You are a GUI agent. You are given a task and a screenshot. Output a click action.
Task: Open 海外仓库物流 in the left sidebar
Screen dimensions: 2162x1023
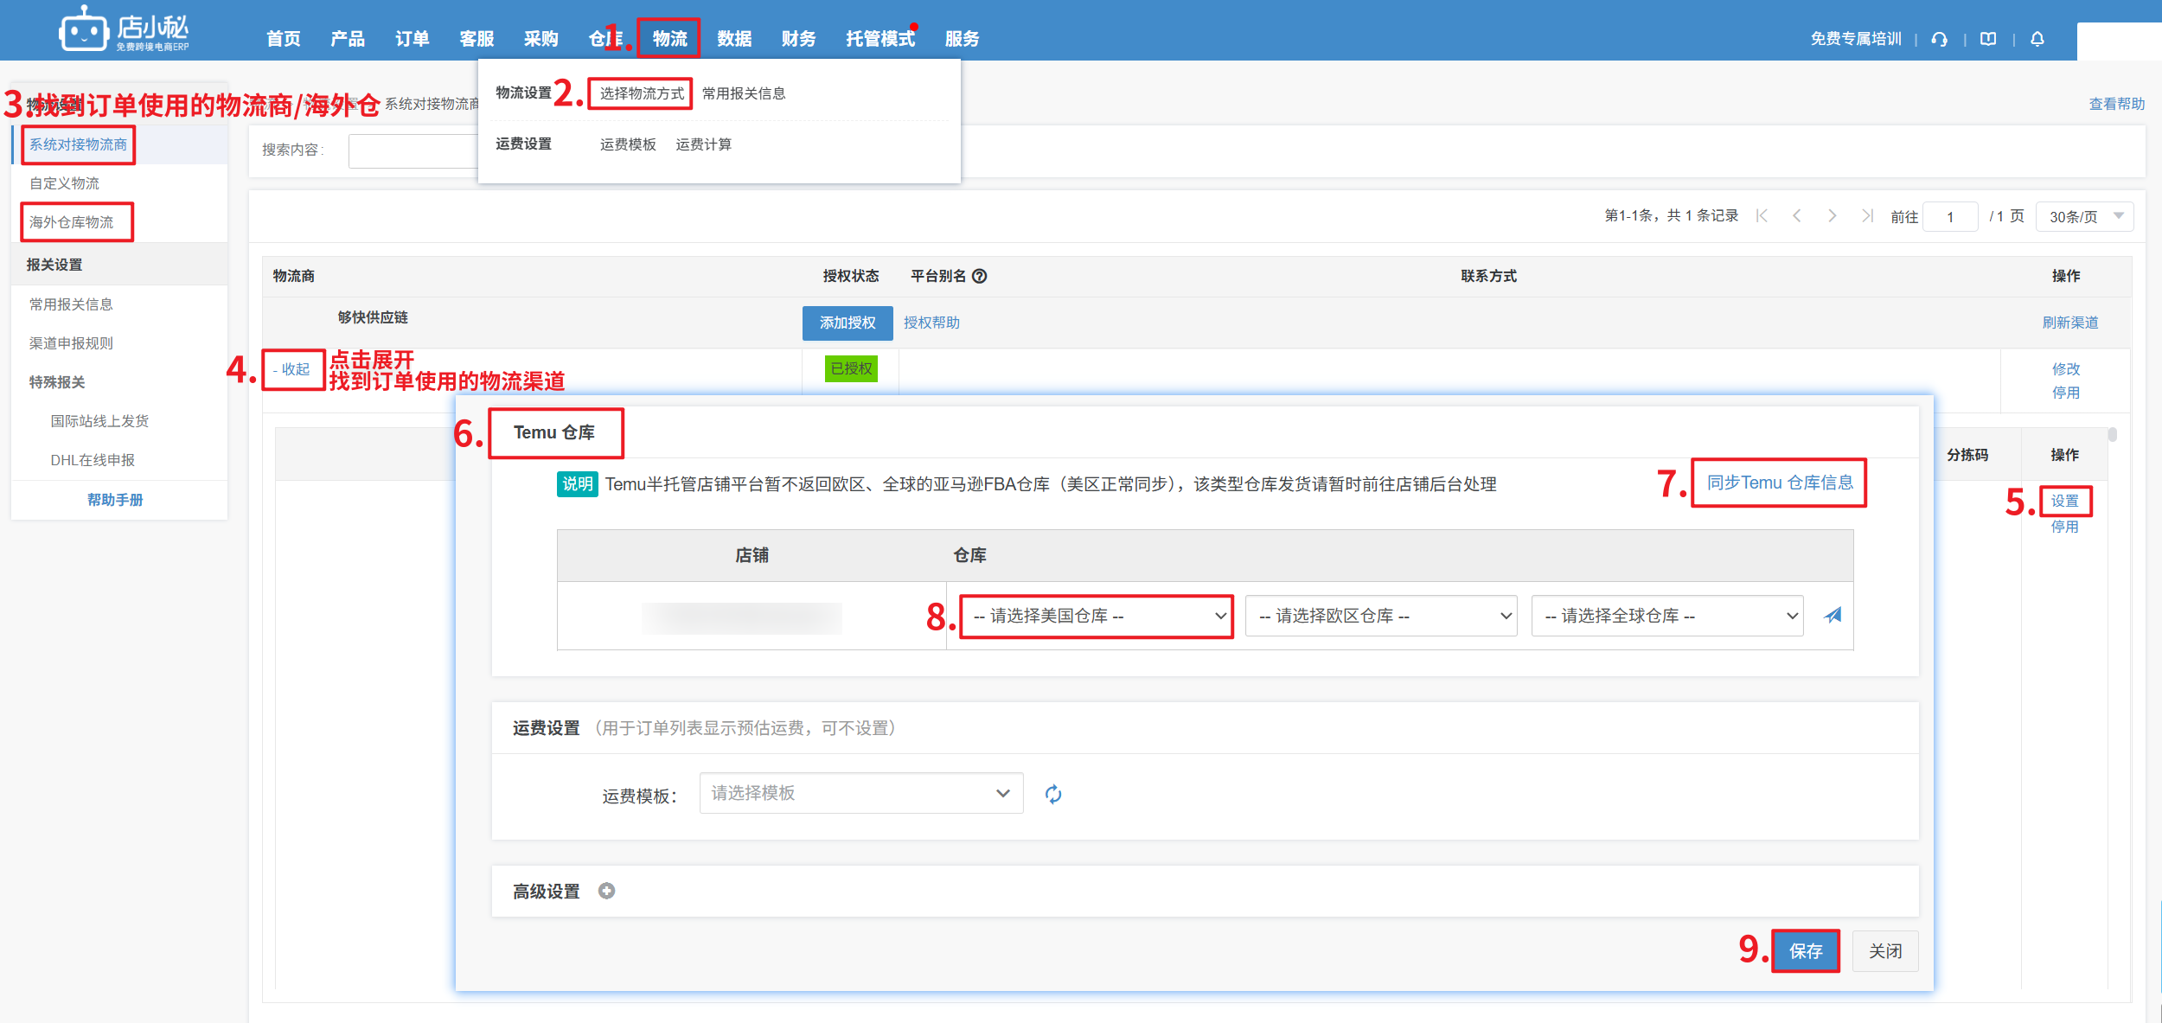(x=72, y=222)
